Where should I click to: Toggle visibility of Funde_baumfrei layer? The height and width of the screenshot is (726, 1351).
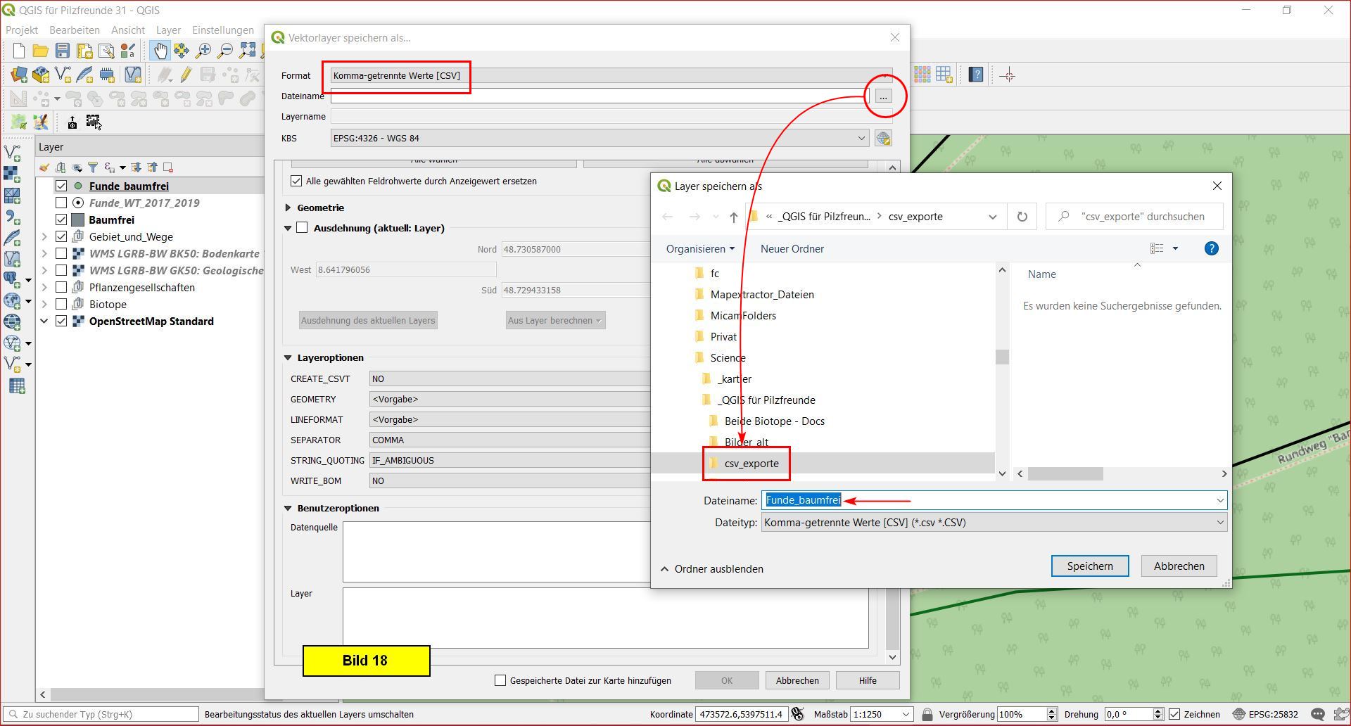[x=61, y=186]
